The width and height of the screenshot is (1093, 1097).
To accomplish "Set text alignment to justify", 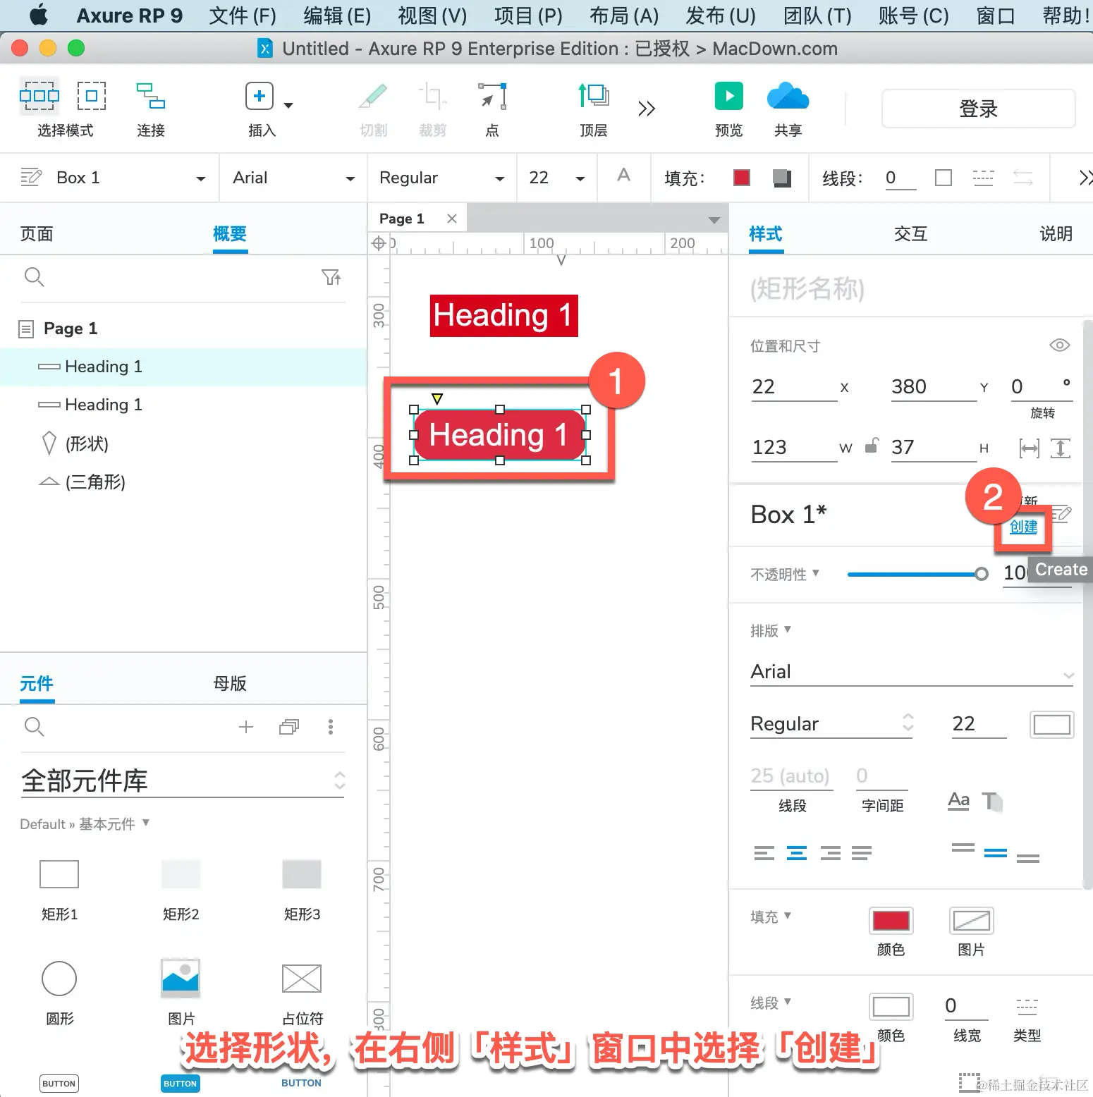I will 862,853.
